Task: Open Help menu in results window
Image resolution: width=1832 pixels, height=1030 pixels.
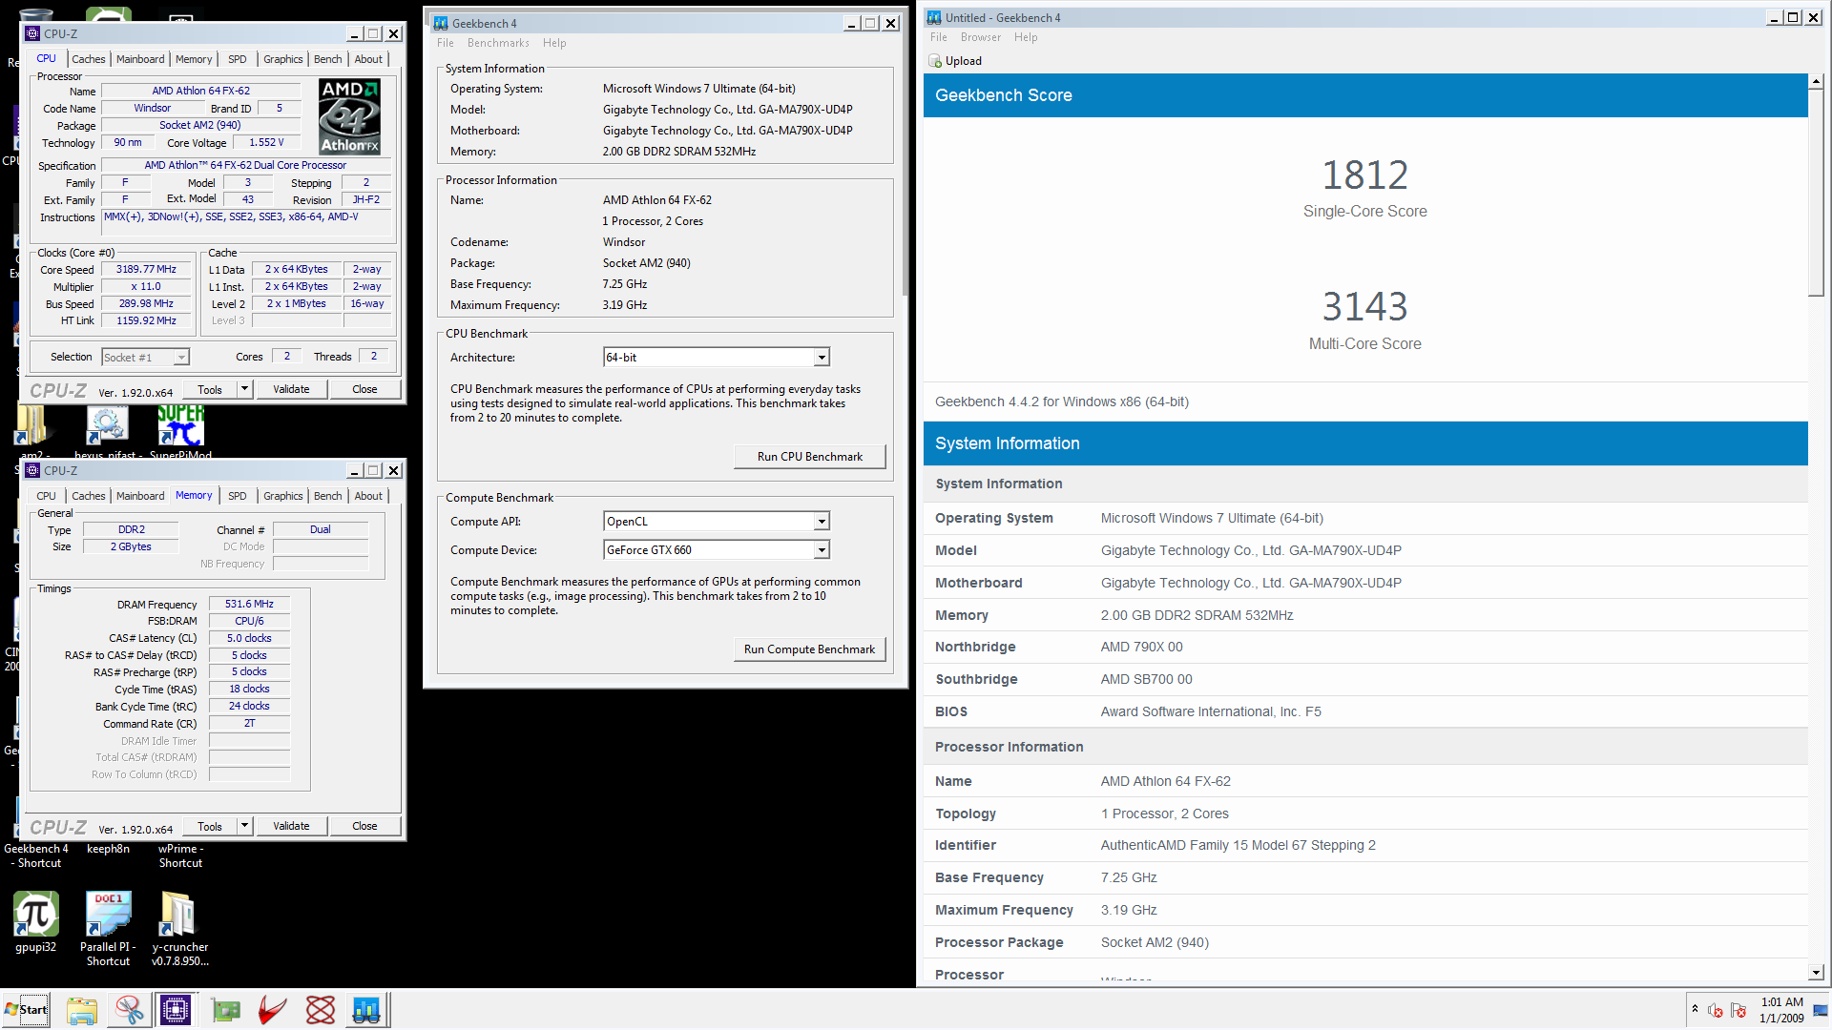Action: (x=1026, y=37)
